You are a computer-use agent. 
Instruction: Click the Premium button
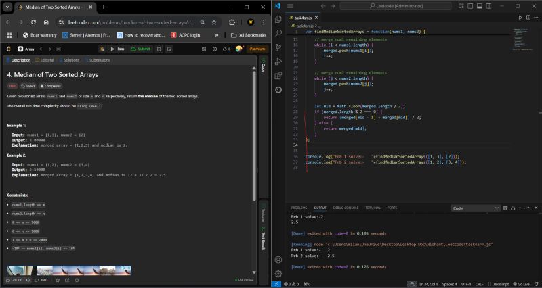(257, 49)
